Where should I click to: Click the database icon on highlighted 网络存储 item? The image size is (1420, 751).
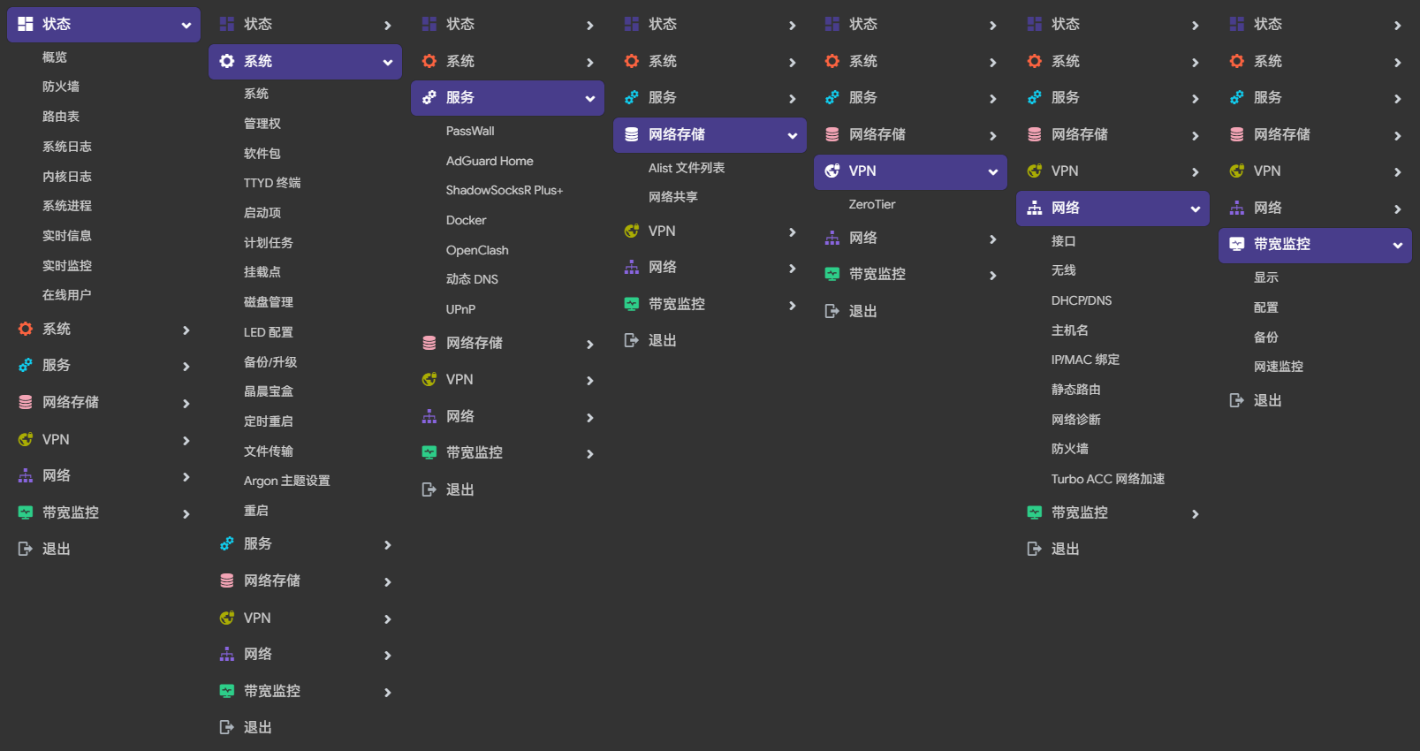click(632, 134)
